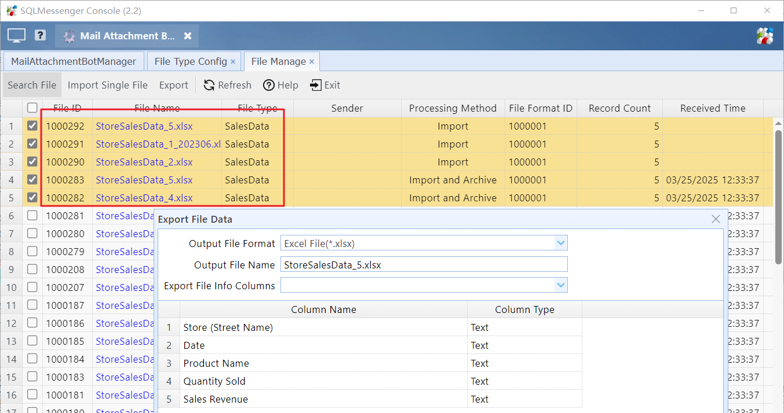The image size is (784, 413).
Task: Select the Product Name column row
Action: (x=370, y=363)
